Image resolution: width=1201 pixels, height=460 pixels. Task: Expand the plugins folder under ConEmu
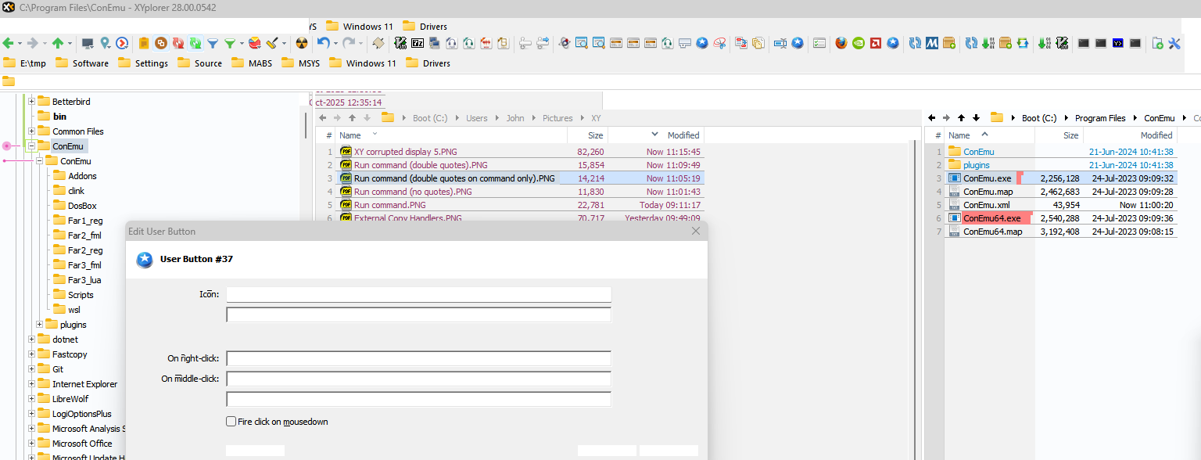click(x=40, y=325)
